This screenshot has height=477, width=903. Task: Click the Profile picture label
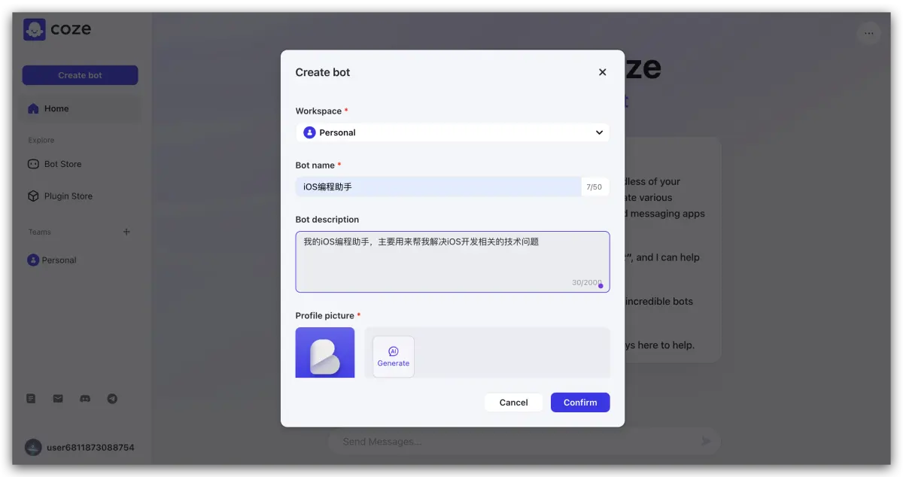point(325,316)
